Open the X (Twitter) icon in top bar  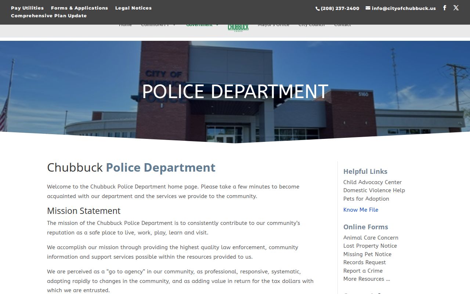click(456, 8)
